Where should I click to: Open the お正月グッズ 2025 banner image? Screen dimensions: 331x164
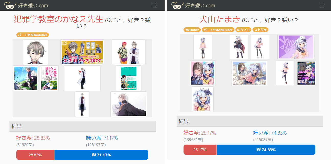point(82,52)
